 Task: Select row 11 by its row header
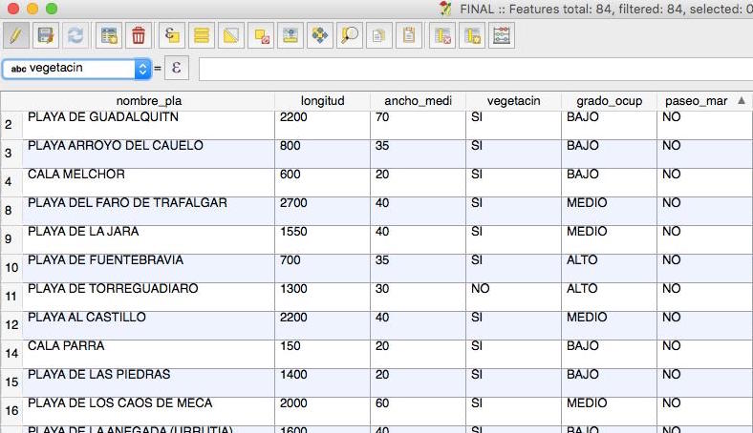[x=11, y=297]
